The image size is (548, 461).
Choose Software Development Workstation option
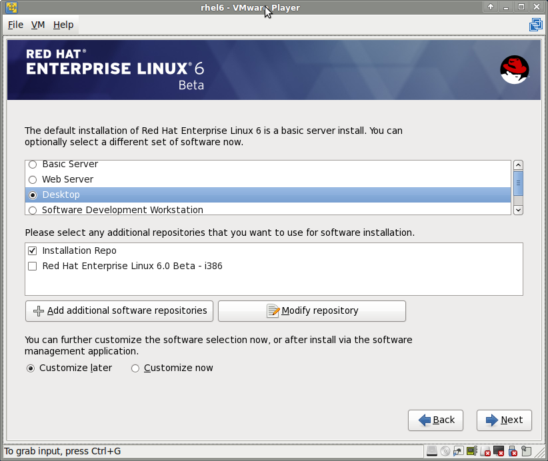point(268,210)
